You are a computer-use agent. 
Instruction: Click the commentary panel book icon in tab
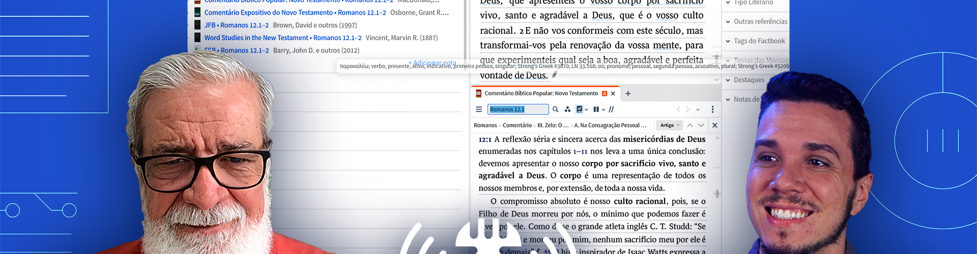click(478, 93)
